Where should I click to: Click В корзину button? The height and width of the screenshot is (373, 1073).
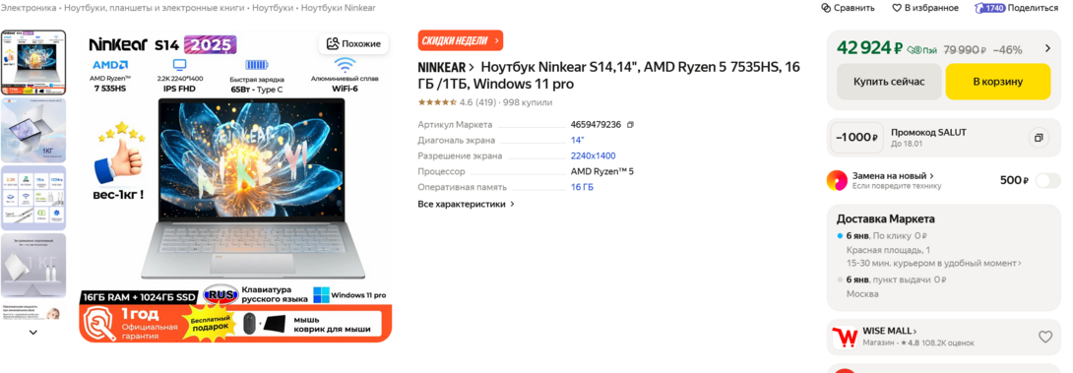pos(998,82)
